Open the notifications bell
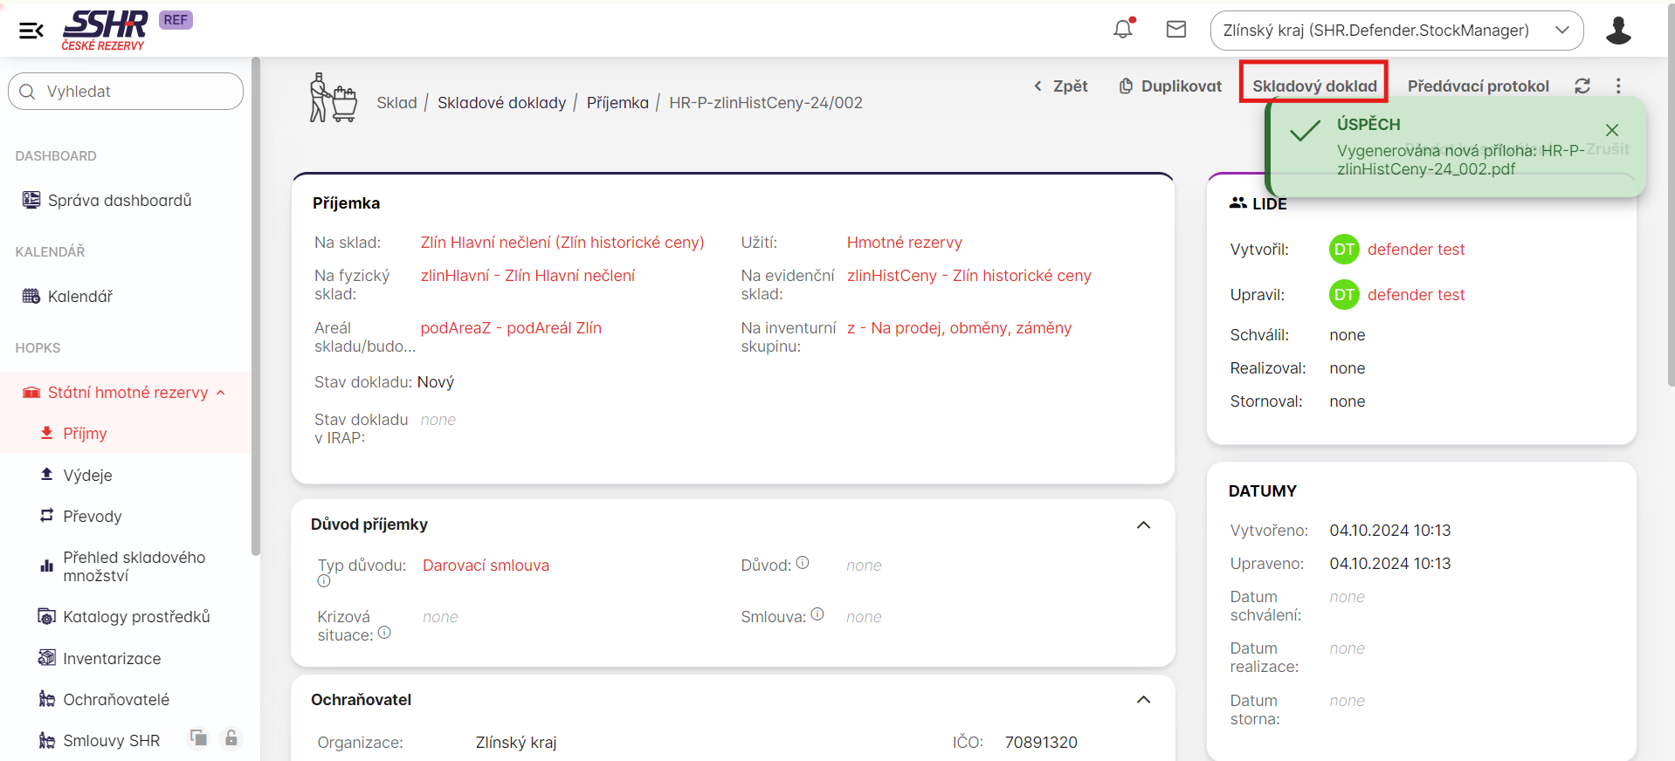 (1123, 30)
